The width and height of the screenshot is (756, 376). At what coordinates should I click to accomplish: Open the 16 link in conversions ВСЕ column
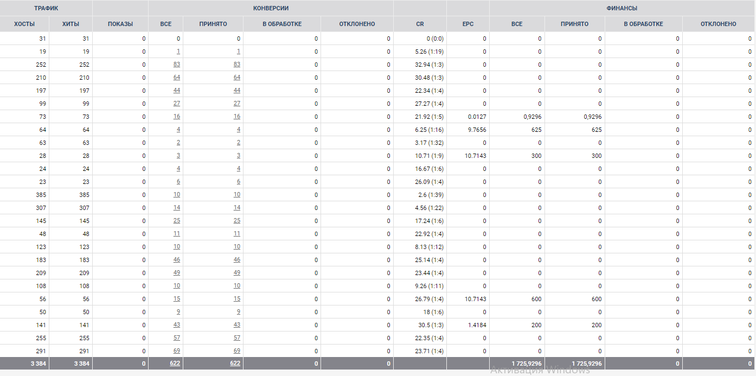[177, 117]
